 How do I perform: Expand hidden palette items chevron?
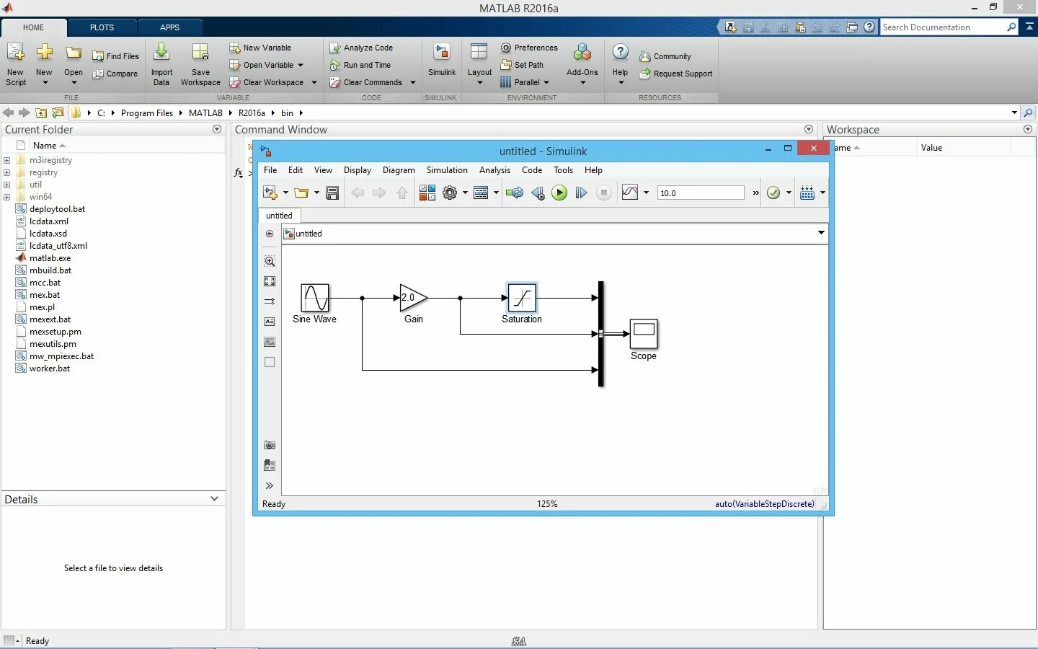[270, 485]
